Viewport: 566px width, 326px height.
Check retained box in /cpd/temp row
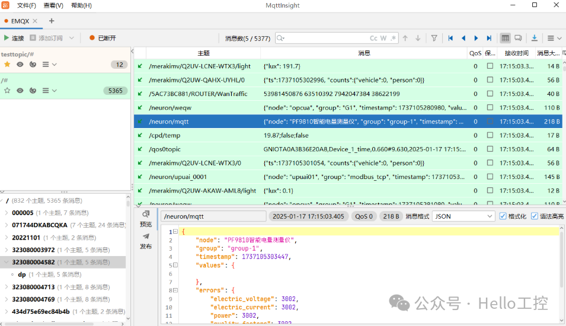point(490,135)
